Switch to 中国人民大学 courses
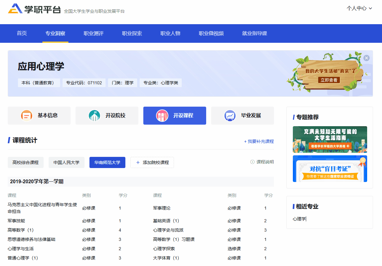Screen dimensions: 382x266 66,162
